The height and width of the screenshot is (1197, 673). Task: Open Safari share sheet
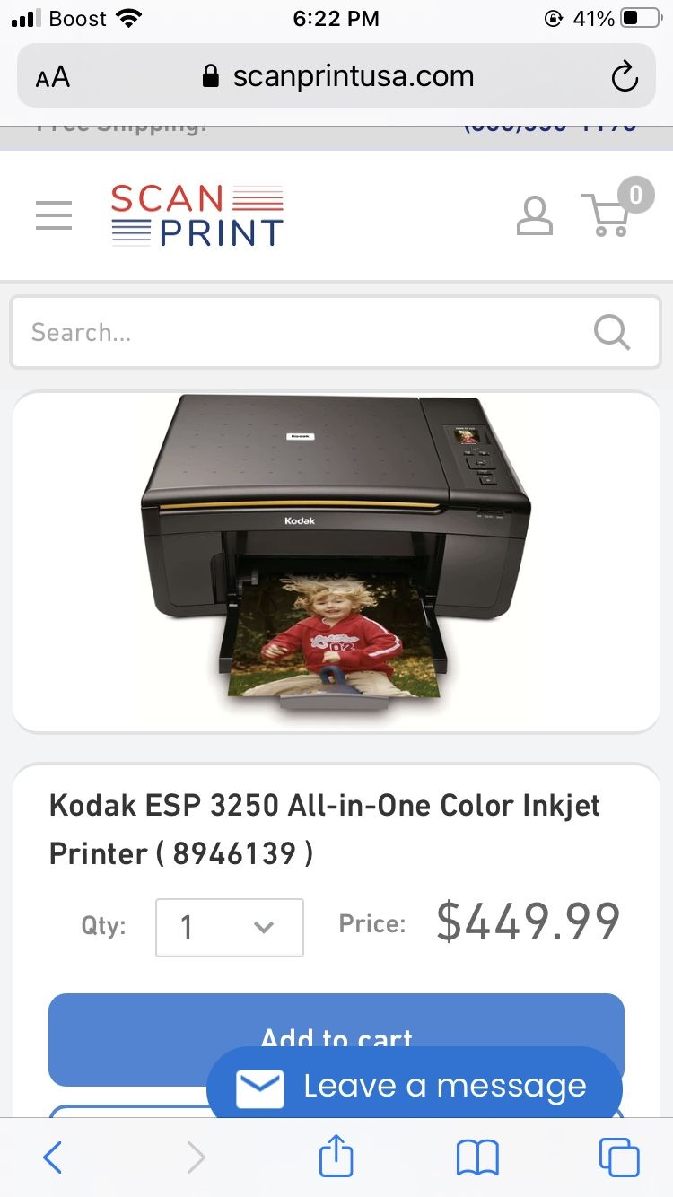pyautogui.click(x=336, y=1156)
